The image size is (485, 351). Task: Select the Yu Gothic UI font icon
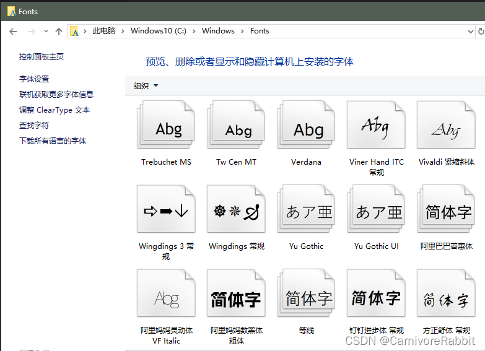point(376,209)
